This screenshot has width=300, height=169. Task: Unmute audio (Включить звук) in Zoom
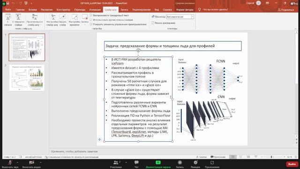(x=10, y=164)
